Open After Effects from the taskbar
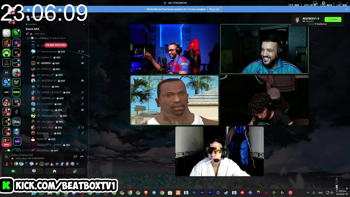350x197 pixels. 202,193
